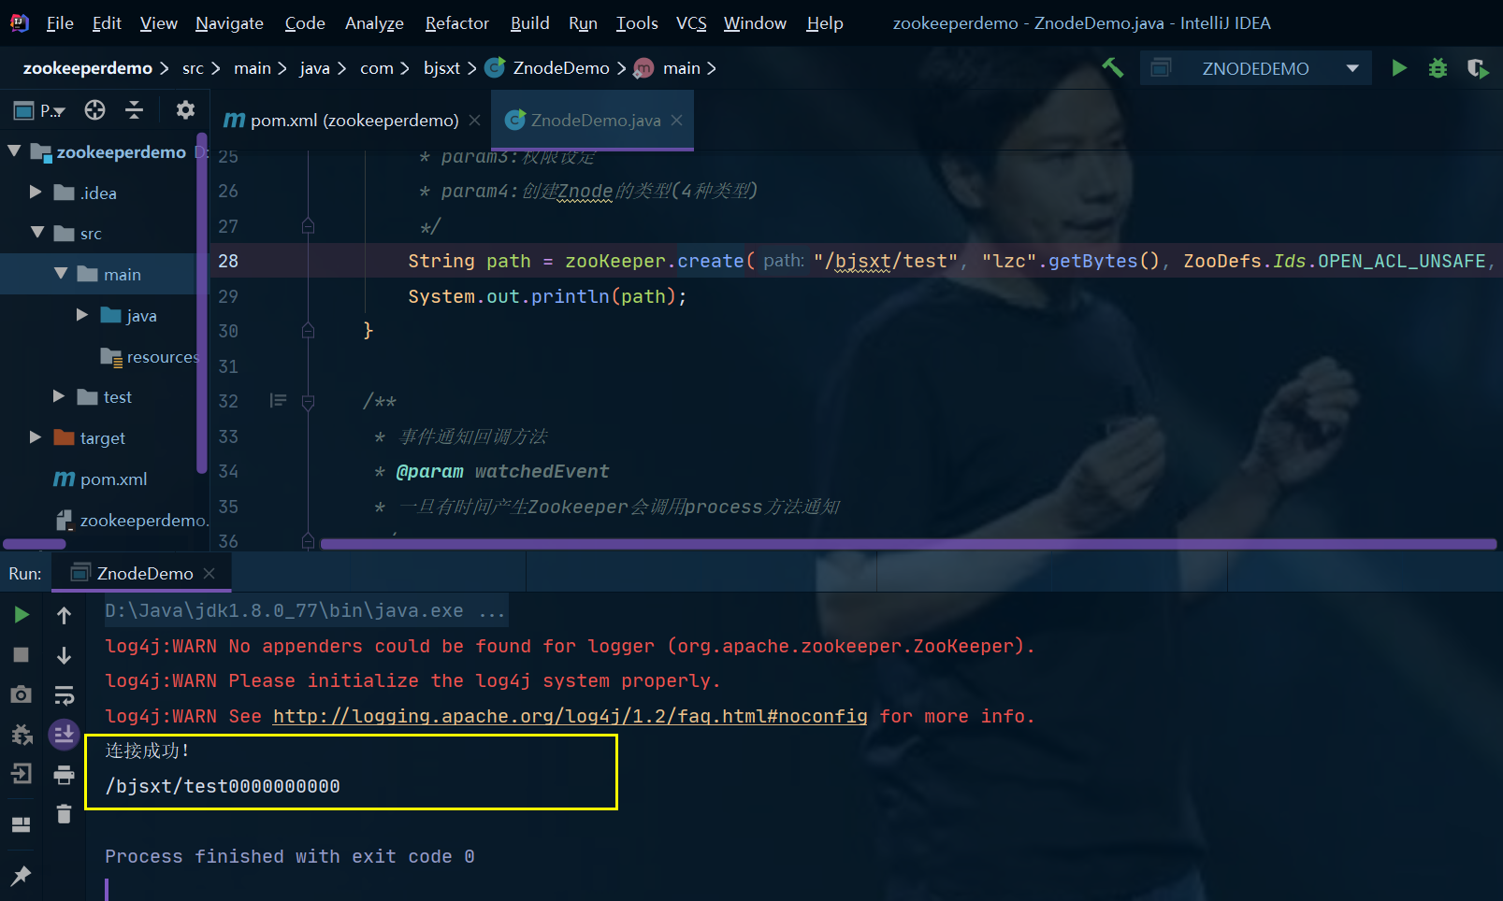Stop the running process square icon

point(22,654)
